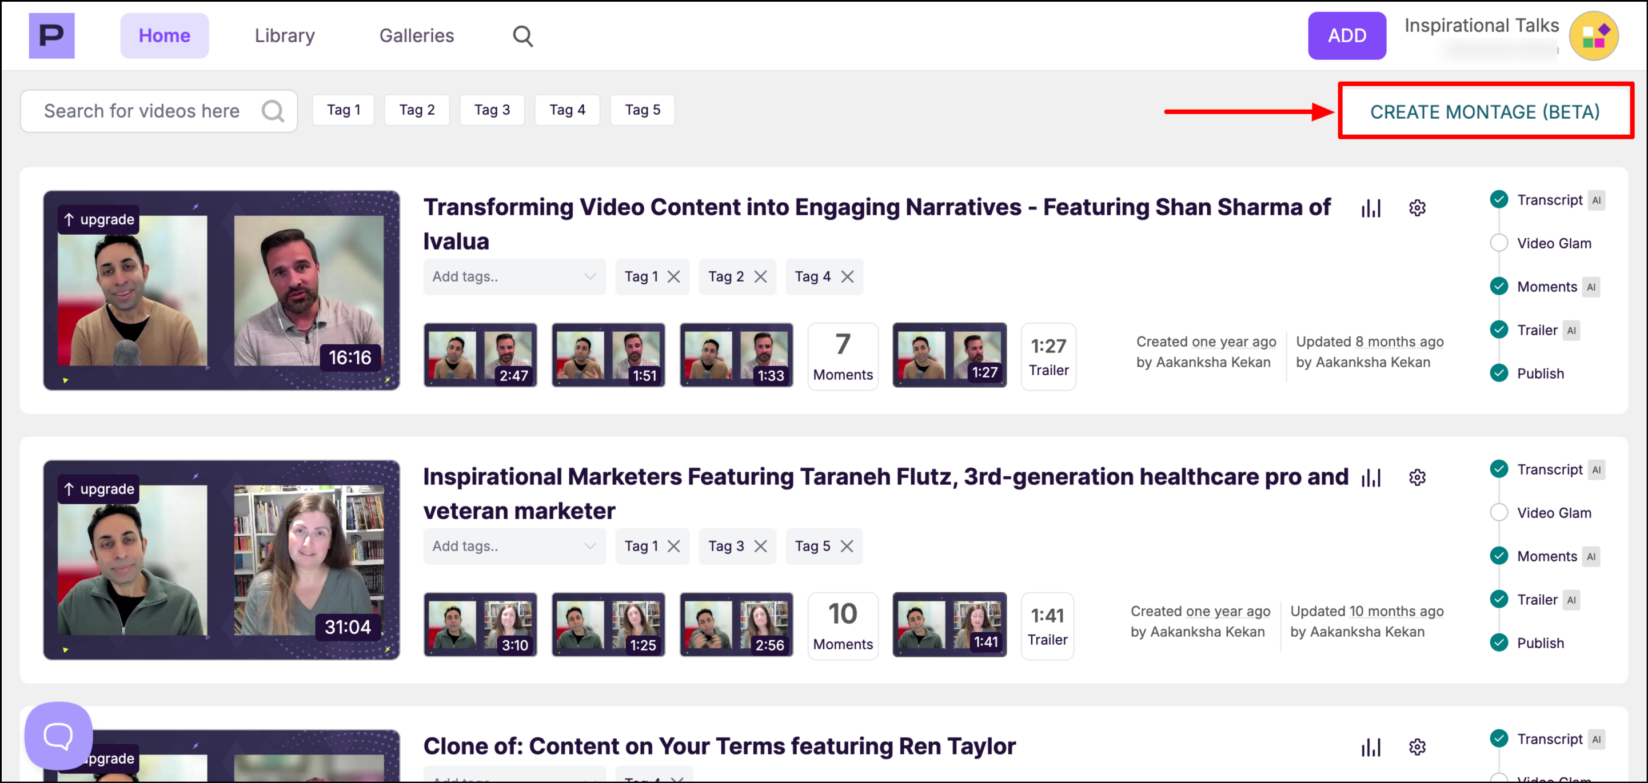Viewport: 1648px width, 783px height.
Task: Open analytics bars icon for Shan Sharma video
Action: pos(1371,208)
